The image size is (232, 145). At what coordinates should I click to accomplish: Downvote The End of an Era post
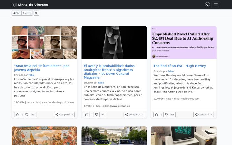tap(166, 115)
